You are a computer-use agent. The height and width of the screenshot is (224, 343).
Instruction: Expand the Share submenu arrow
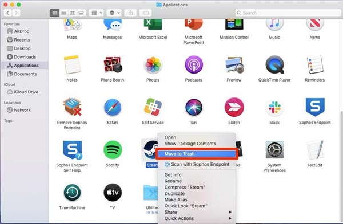[x=230, y=212]
